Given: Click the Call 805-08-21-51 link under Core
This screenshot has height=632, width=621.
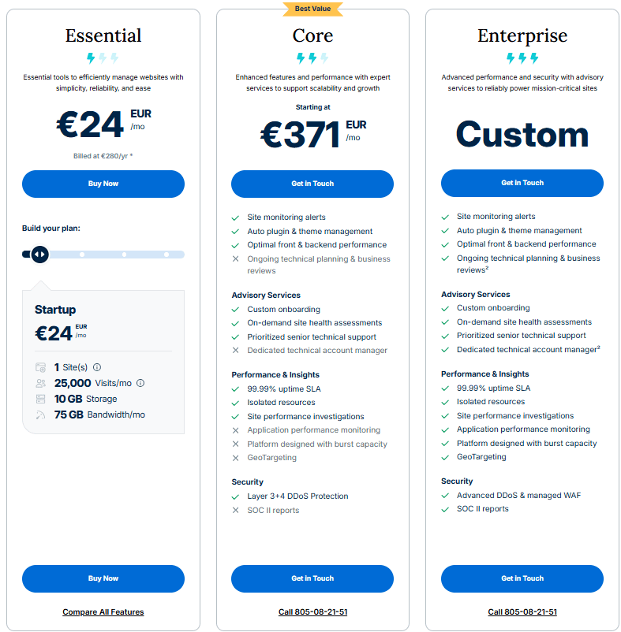Looking at the screenshot, I should [312, 612].
